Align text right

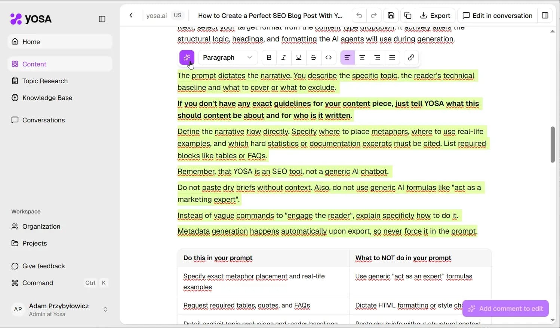(x=377, y=57)
